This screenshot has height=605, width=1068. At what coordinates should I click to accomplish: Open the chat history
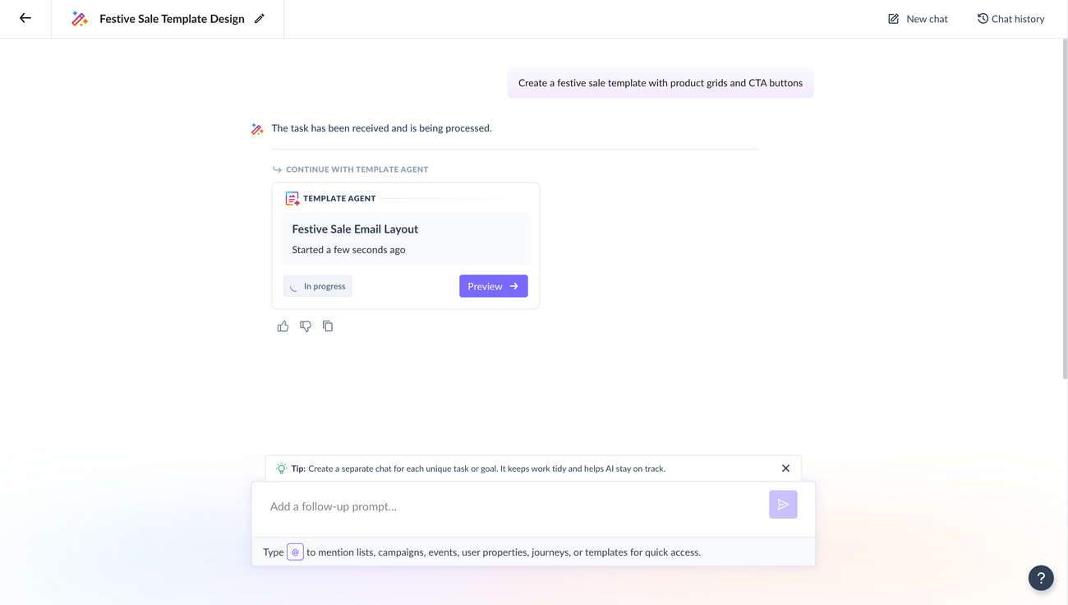[x=1010, y=18]
